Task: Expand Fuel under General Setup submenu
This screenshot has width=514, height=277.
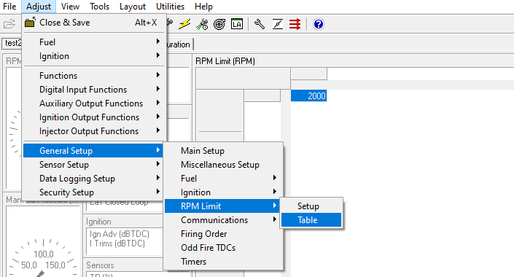Action: click(x=223, y=179)
